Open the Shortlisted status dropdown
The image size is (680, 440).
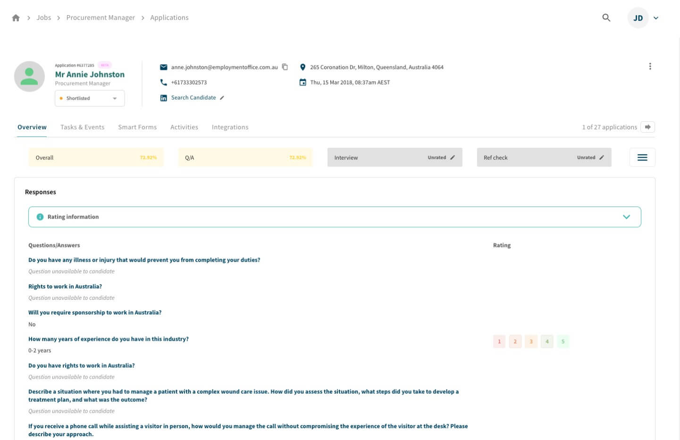click(90, 98)
